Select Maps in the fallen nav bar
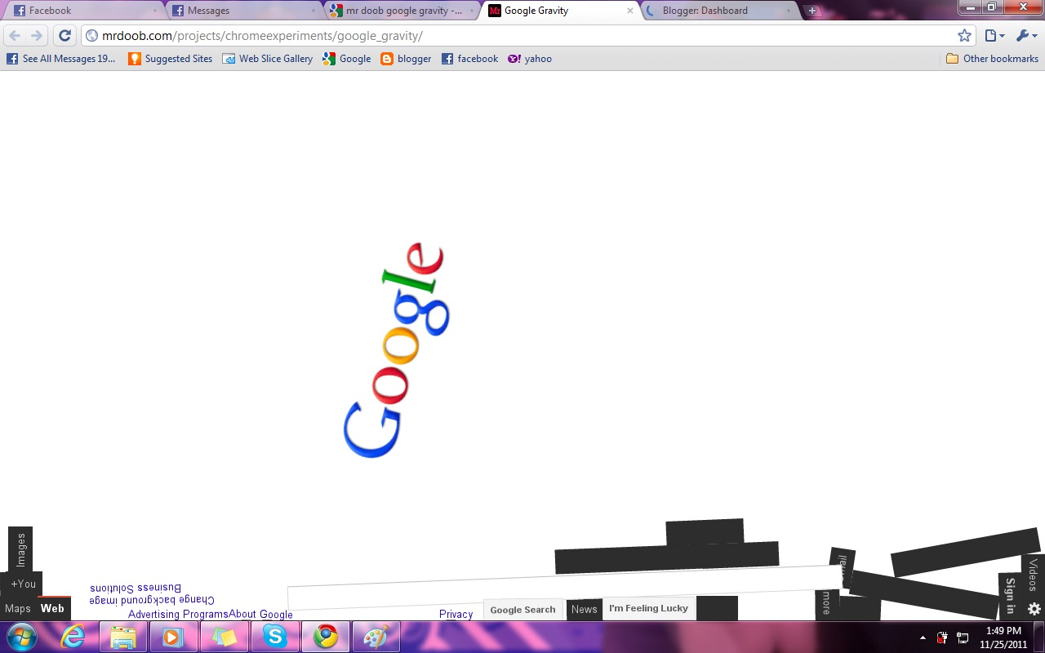The height and width of the screenshot is (653, 1045). point(17,608)
